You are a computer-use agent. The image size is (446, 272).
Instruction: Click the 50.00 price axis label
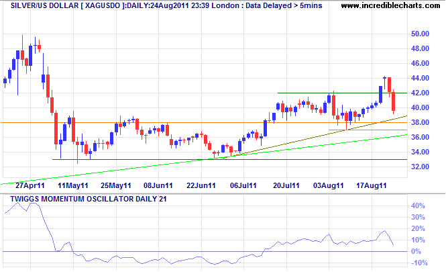pos(420,34)
